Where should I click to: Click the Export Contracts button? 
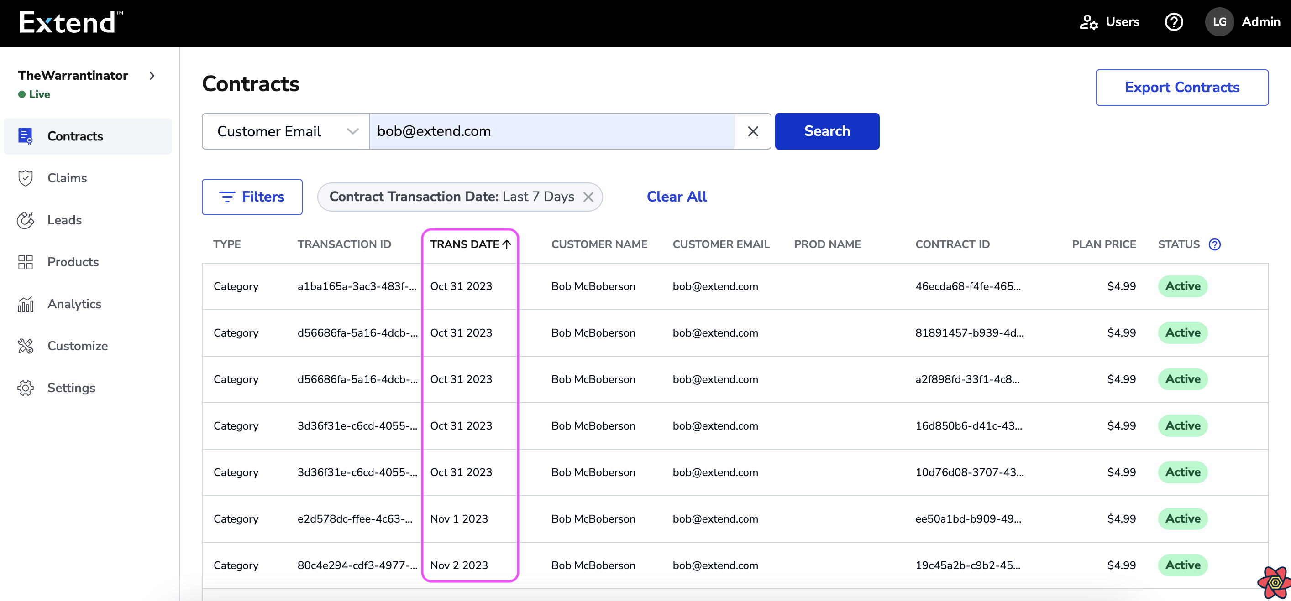[x=1181, y=87]
